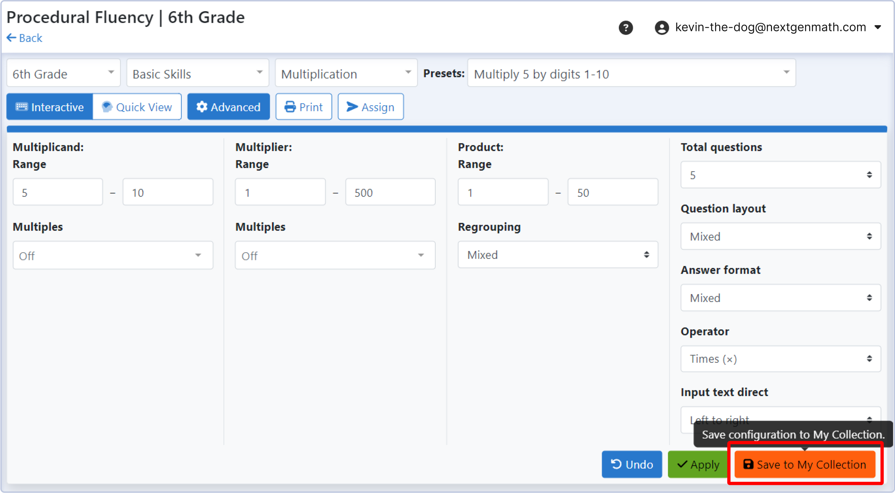Viewport: 895px width, 493px height.
Task: Click the Multiplier range maximum field showing 500
Action: click(390, 192)
